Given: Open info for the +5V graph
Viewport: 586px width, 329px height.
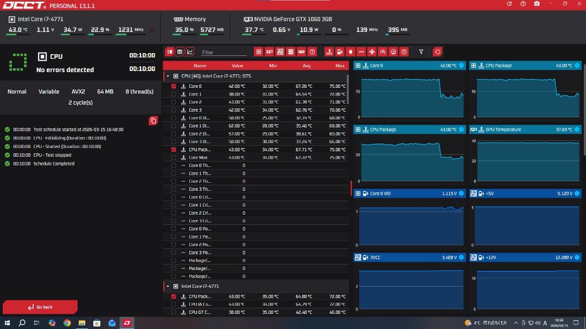Looking at the screenshot, I should tap(577, 193).
